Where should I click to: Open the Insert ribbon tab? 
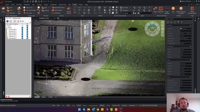[13, 5]
